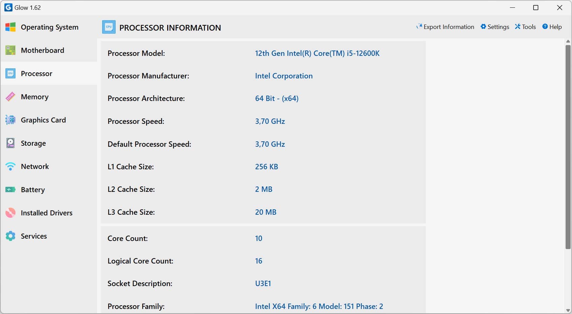This screenshot has width=572, height=314.
Task: Open the Help label
Action: click(555, 27)
